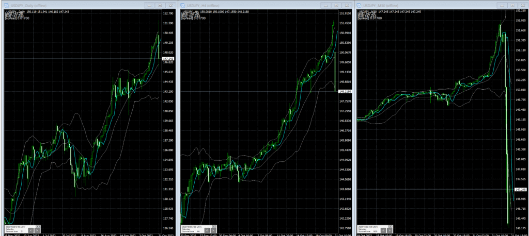The height and width of the screenshot is (236, 529).
Task: Go to previous bar in Daily chart panel
Action: (x=30, y=230)
